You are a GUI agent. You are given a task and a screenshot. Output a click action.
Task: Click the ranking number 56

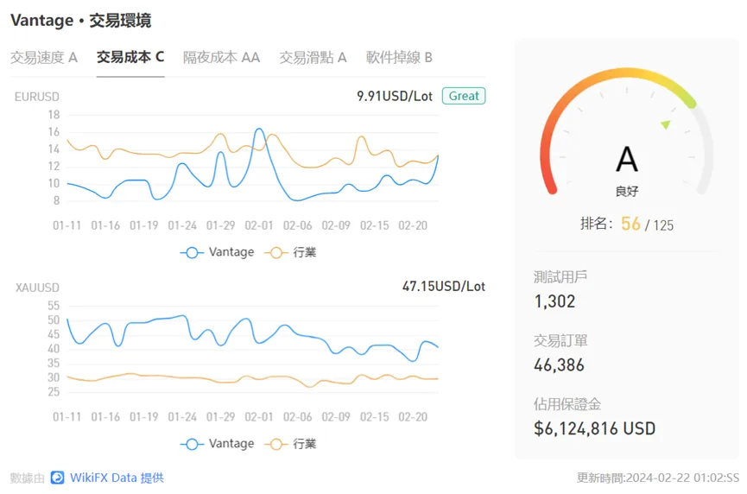point(630,224)
